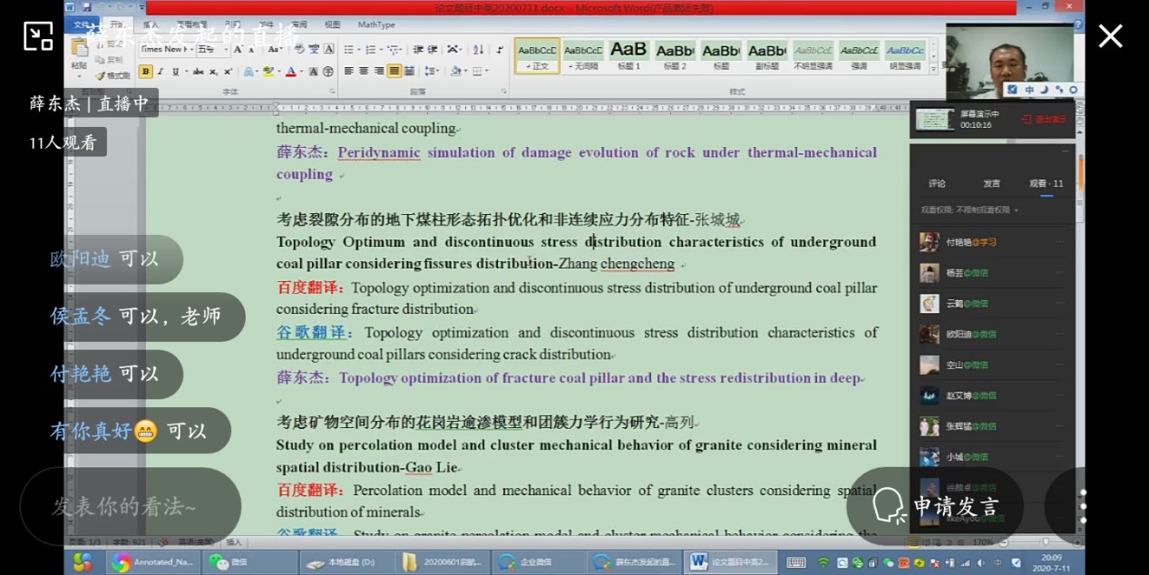Open 企业微信 taskbar item
The height and width of the screenshot is (575, 1149).
click(538, 562)
